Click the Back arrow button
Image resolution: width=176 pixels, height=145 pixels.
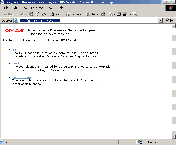[9, 14]
